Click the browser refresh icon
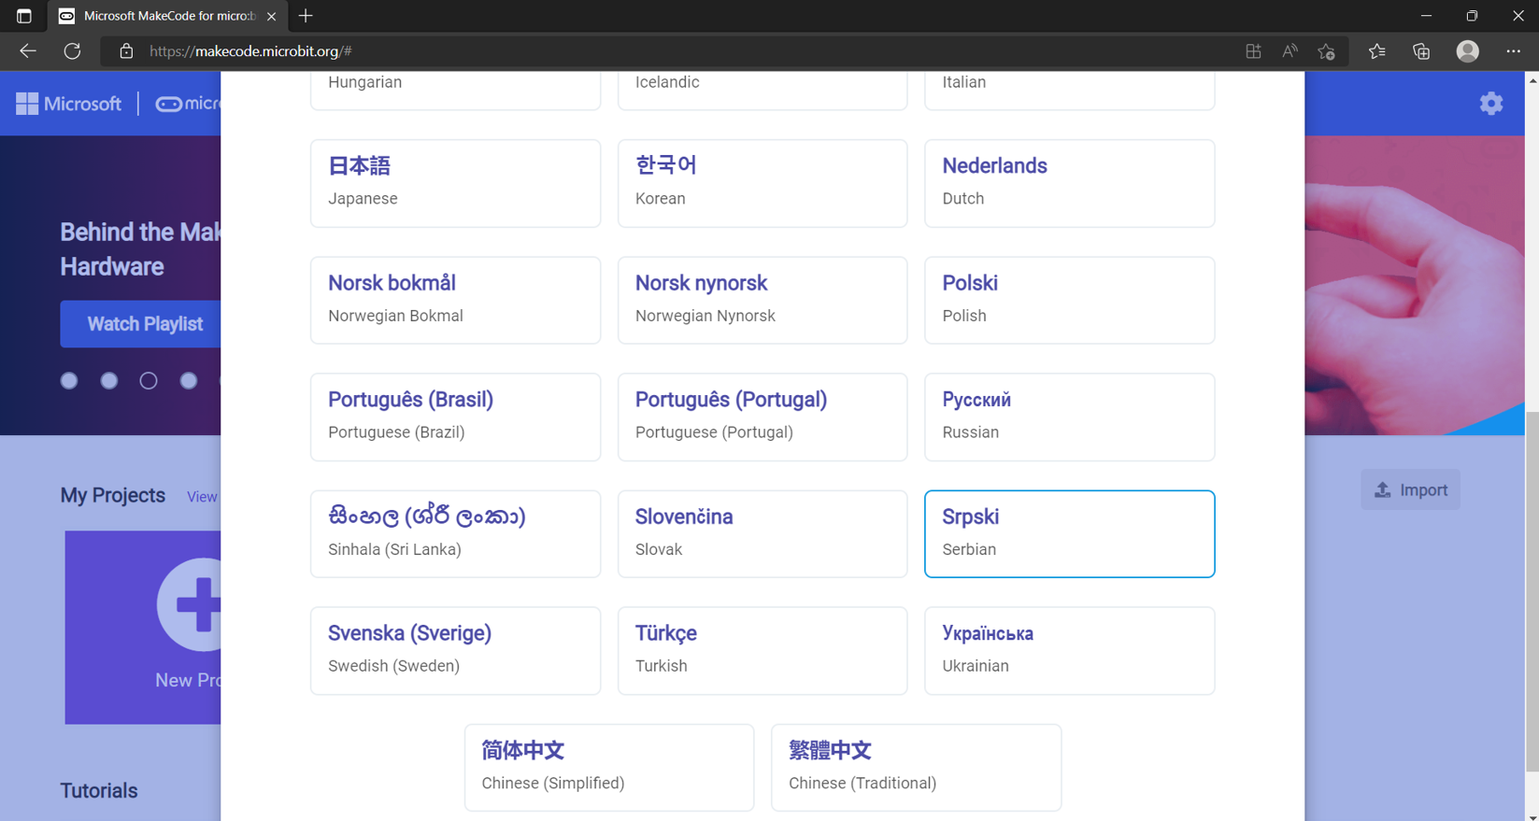 coord(72,51)
